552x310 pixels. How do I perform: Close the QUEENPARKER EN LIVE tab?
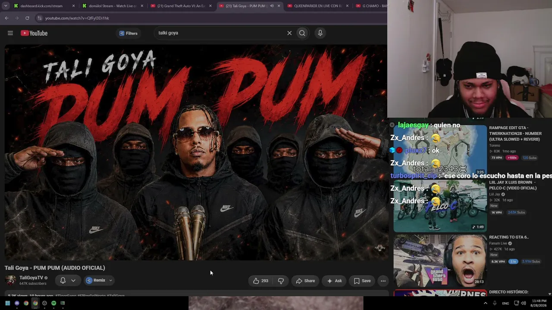click(x=347, y=6)
